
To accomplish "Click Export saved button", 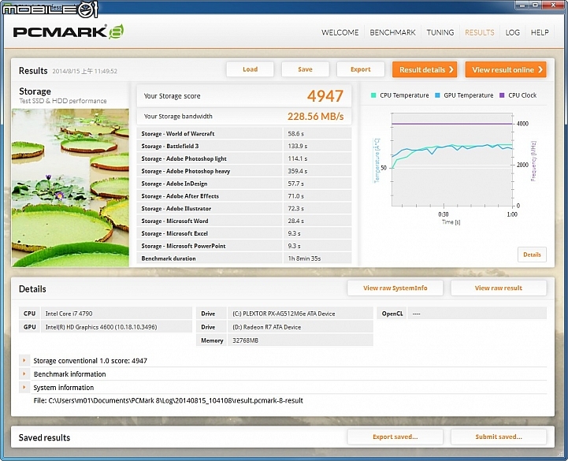I will click(395, 437).
